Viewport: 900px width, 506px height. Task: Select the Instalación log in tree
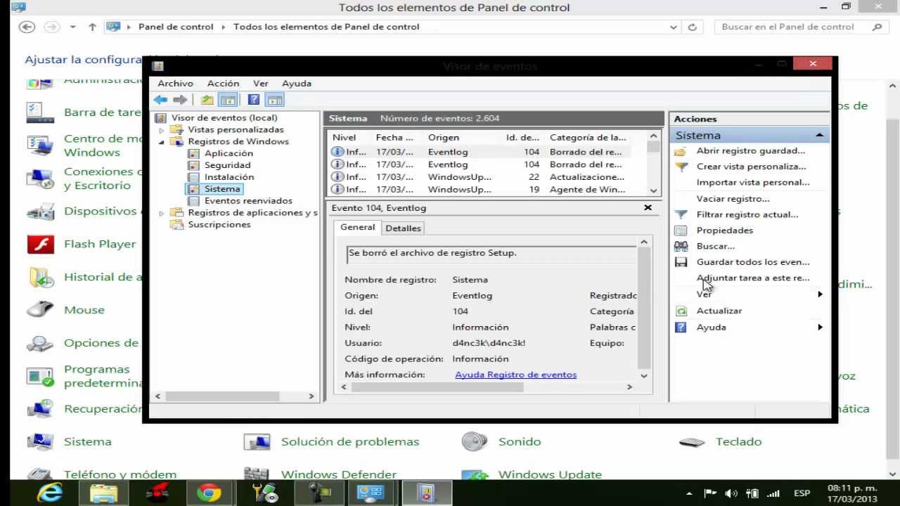point(229,177)
